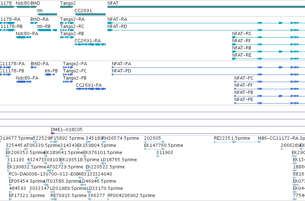Select the Tango2-PC protein label
The width and height of the screenshot is (305, 201).
tap(75, 71)
